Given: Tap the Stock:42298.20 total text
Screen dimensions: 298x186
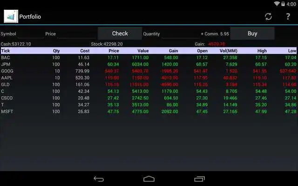Looking at the screenshot, I should pyautogui.click(x=107, y=44).
